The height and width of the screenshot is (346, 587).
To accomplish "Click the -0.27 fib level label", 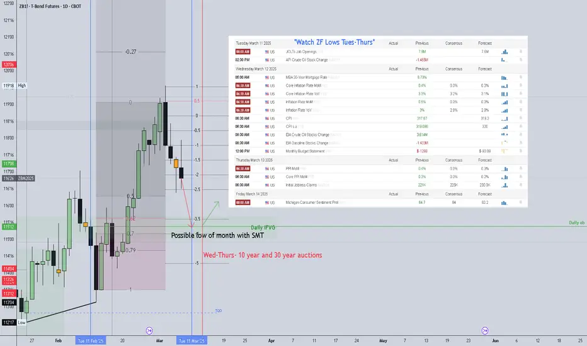I will (130, 52).
